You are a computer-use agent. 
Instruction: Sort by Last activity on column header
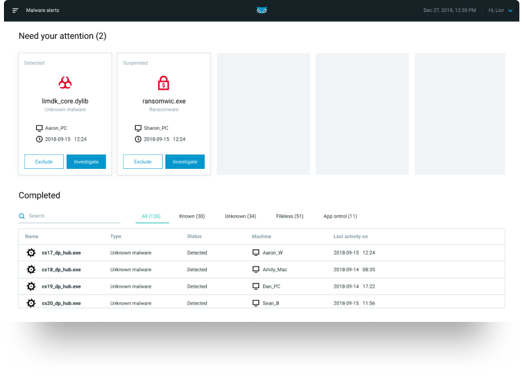point(351,236)
